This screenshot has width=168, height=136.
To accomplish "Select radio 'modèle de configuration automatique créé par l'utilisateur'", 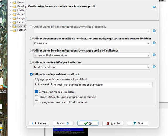I will [x=31, y=51].
